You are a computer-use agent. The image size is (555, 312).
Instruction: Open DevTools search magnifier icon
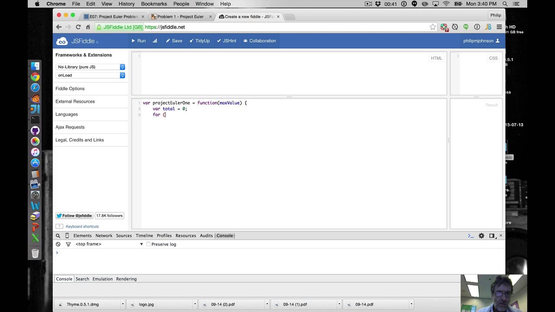point(58,236)
